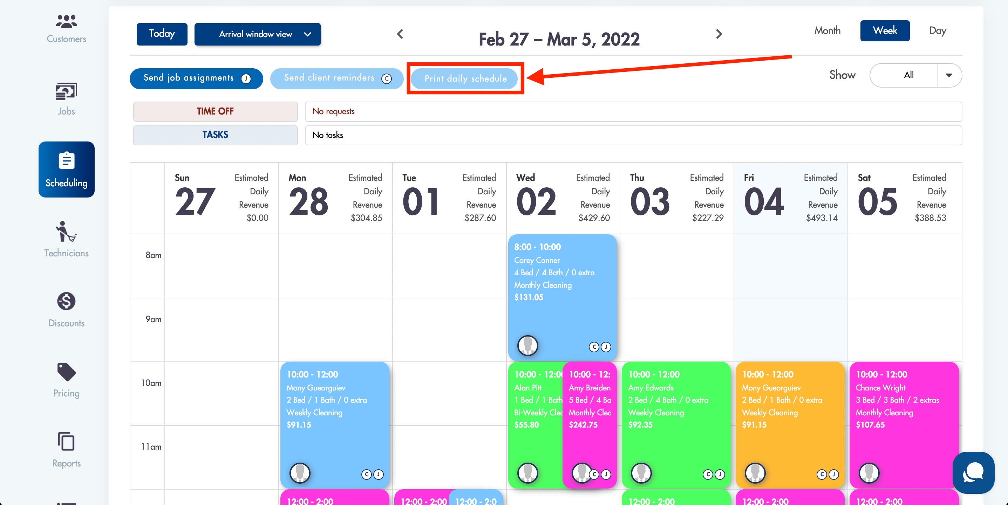Select Sat 05 day header
The image size is (1008, 505).
tap(905, 198)
